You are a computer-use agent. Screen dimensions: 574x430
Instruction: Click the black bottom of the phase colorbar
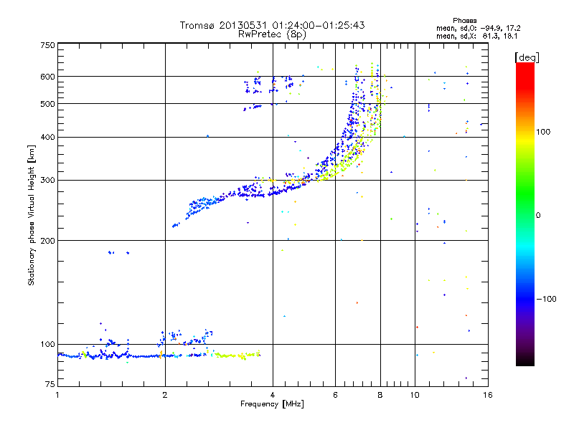tap(525, 360)
